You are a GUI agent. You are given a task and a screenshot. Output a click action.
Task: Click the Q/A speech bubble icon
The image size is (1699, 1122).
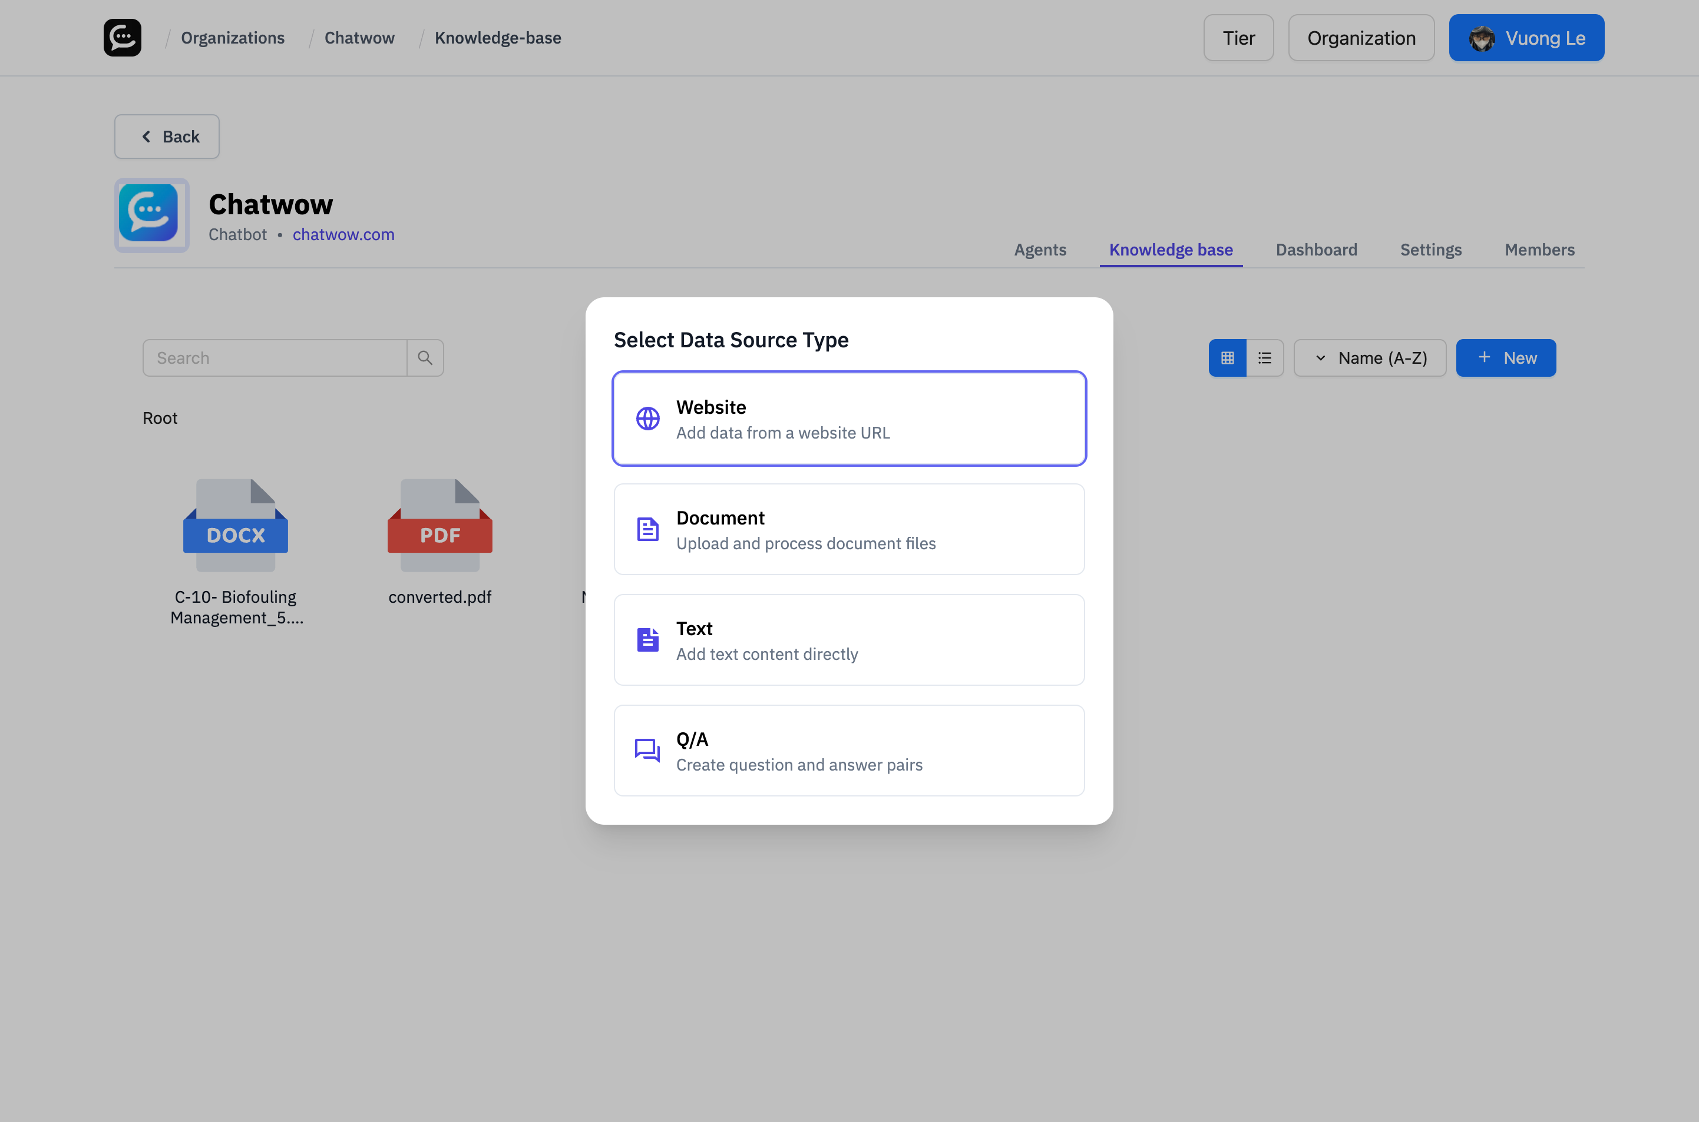(646, 750)
